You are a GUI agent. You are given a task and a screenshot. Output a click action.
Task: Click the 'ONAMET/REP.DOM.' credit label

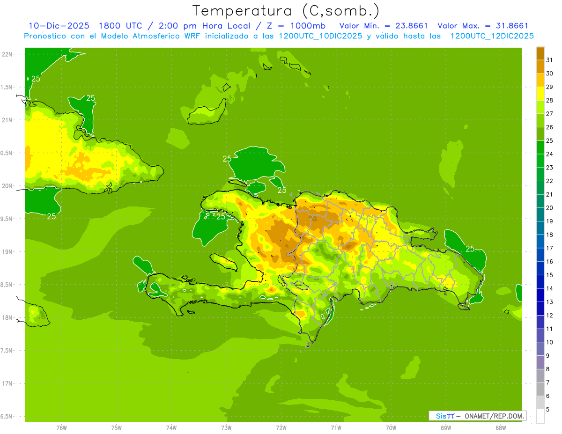[x=495, y=416]
